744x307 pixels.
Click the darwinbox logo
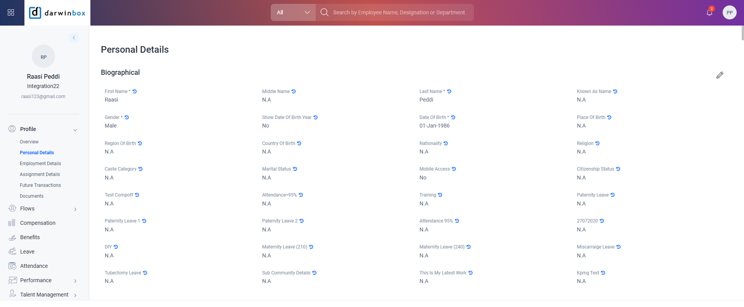57,13
